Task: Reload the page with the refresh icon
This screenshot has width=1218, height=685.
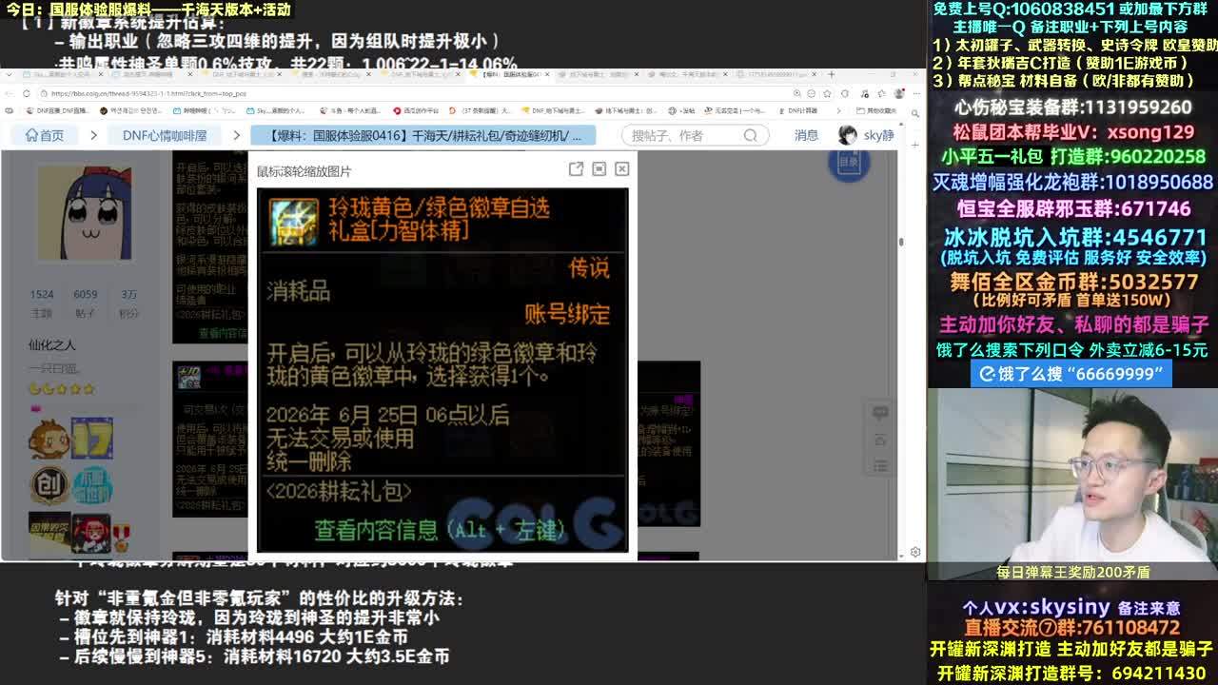Action: pos(26,93)
